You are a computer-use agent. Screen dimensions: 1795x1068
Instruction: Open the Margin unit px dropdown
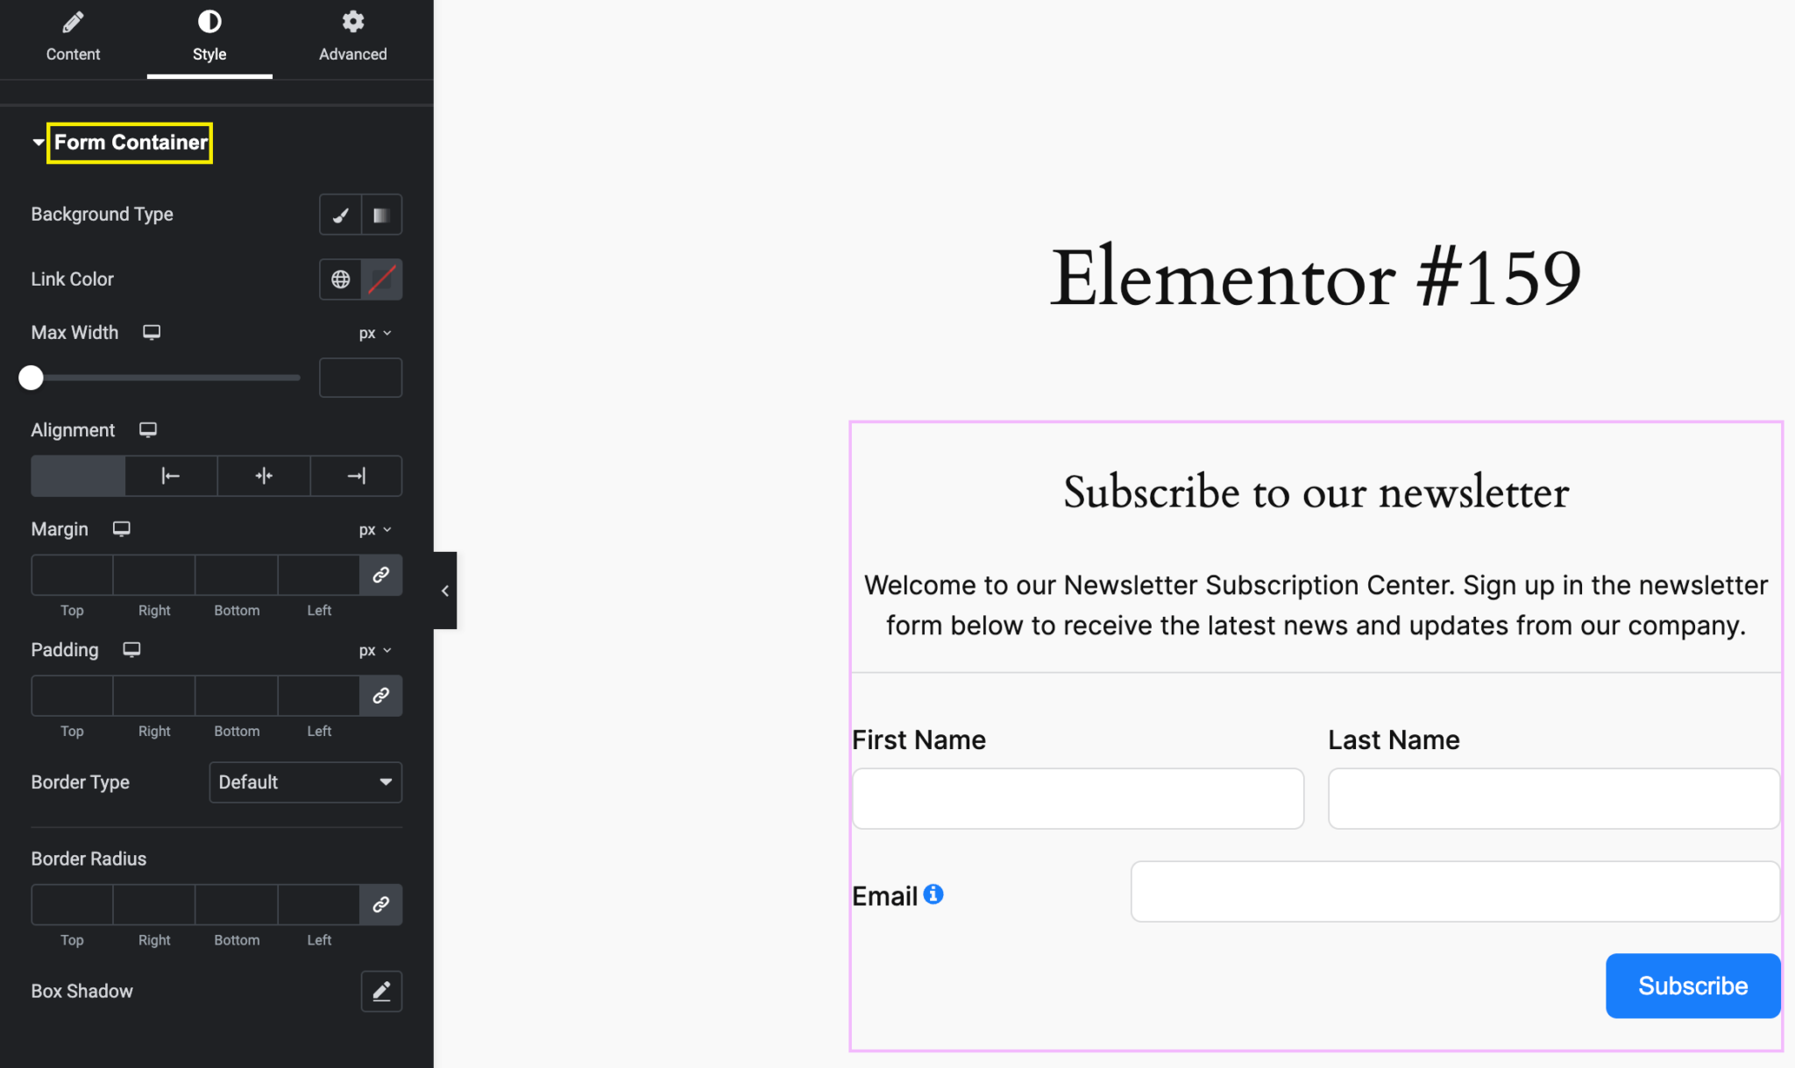[x=374, y=529]
